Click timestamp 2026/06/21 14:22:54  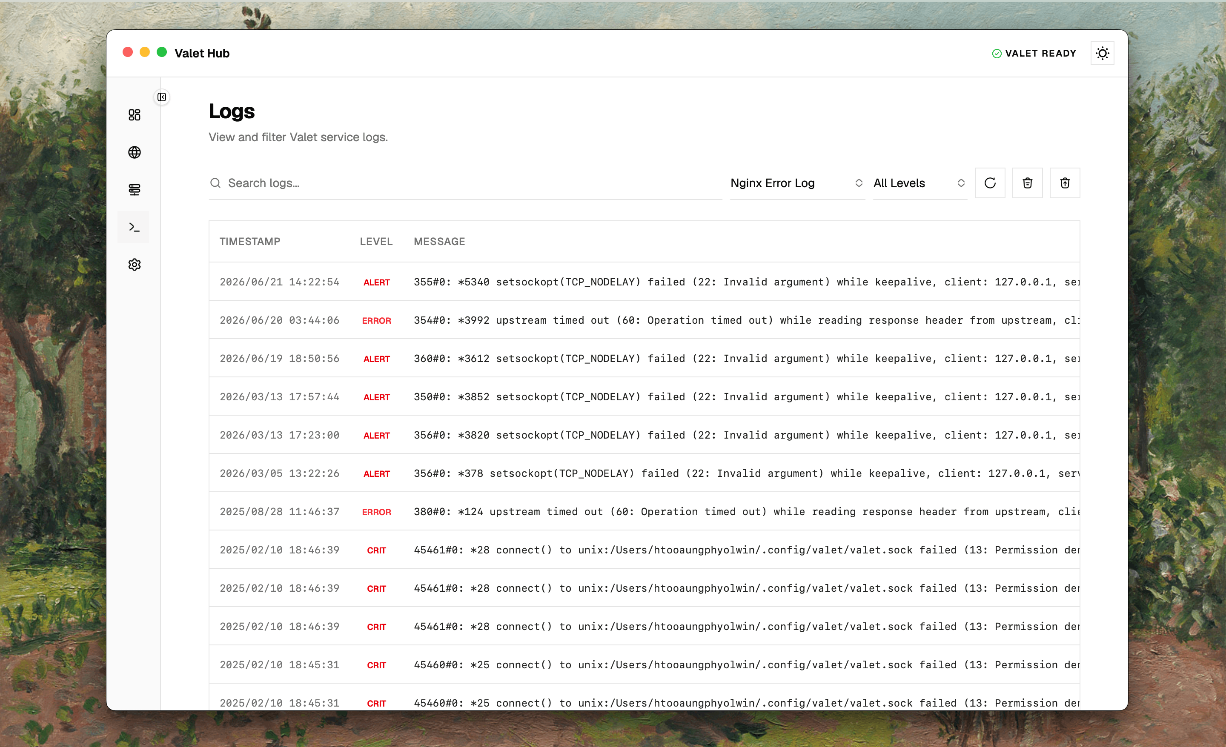point(280,282)
